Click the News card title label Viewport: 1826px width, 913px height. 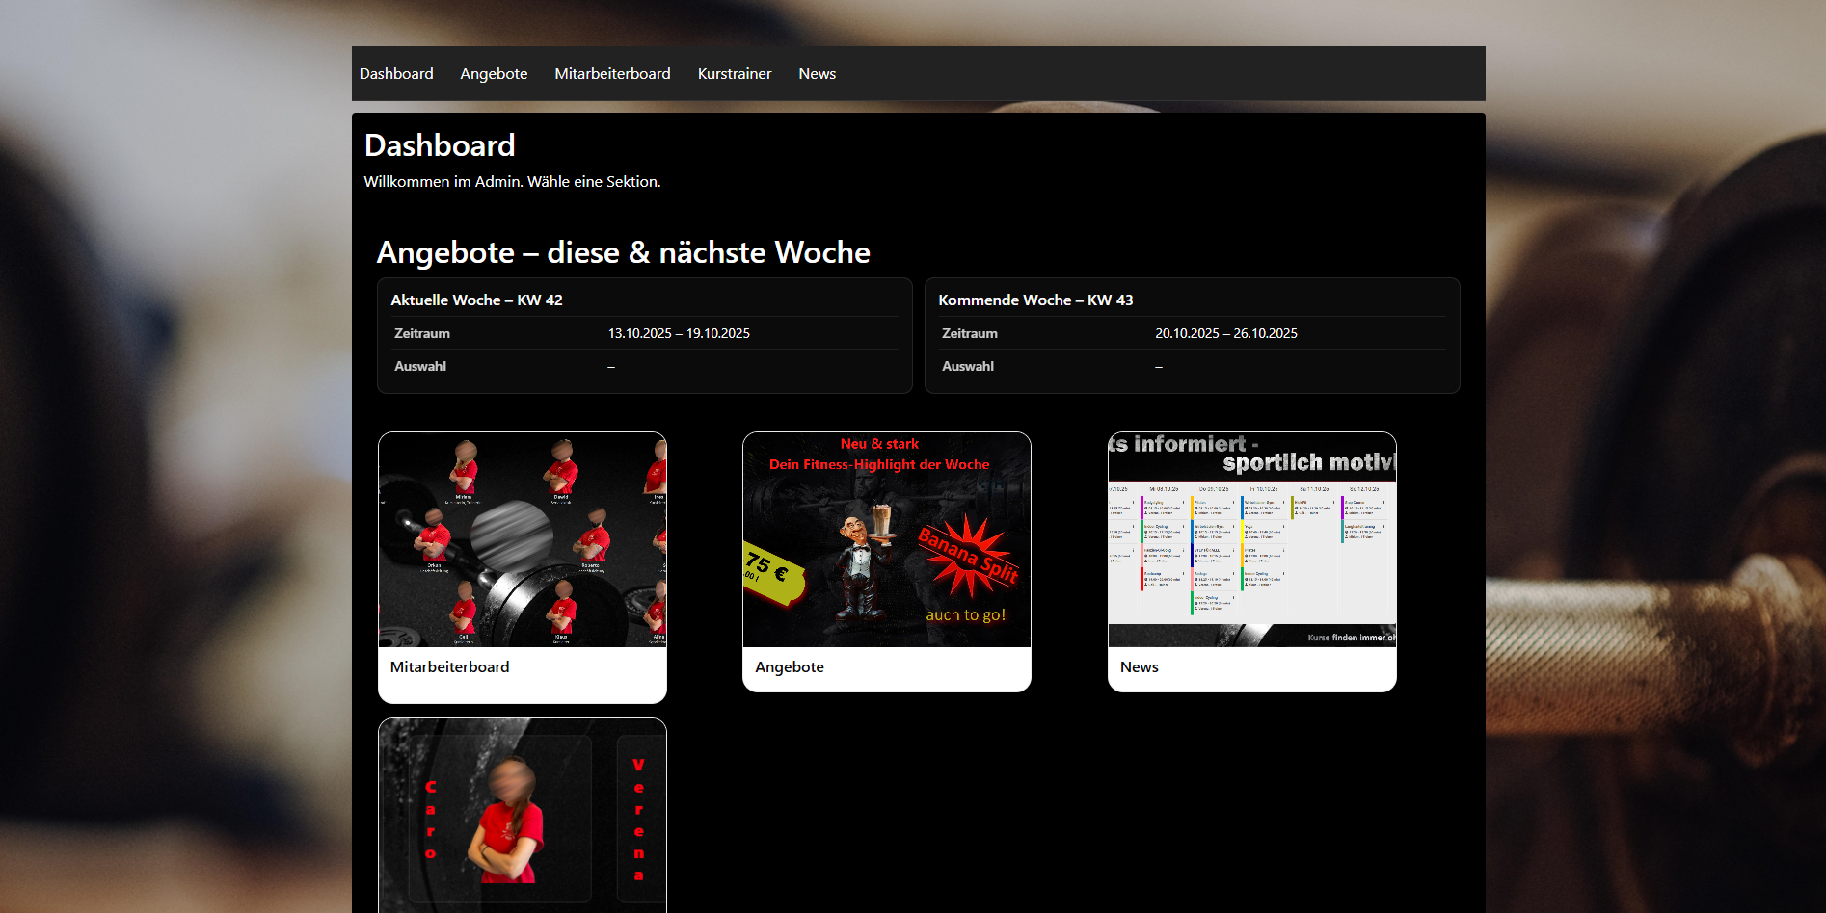(x=1139, y=667)
